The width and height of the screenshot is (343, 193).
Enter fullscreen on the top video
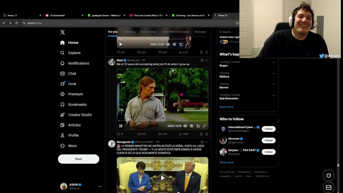coord(187,44)
